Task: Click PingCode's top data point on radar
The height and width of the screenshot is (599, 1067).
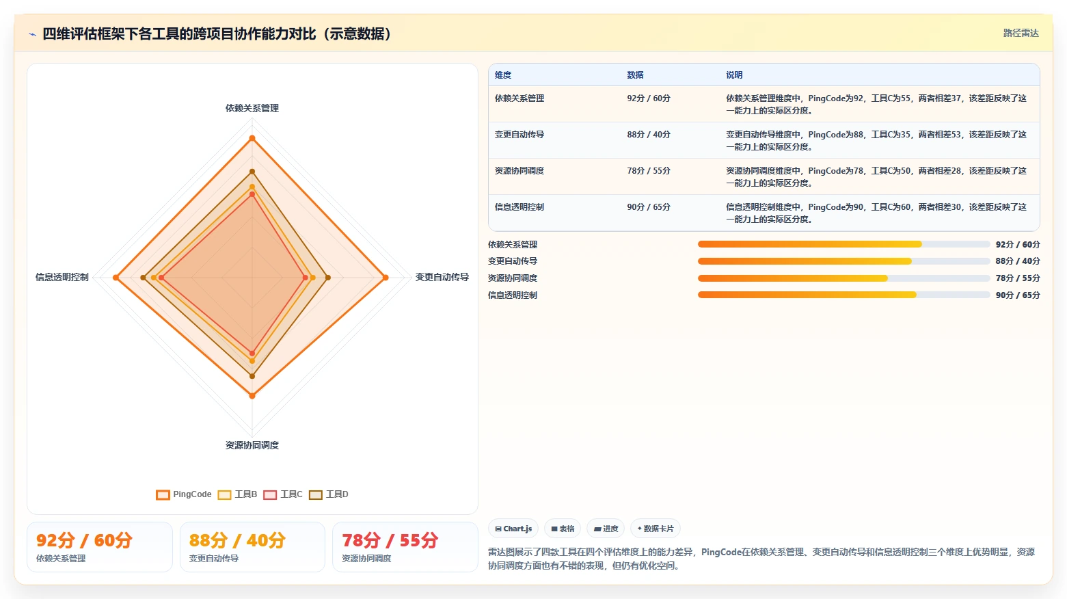Action: pyautogui.click(x=252, y=138)
